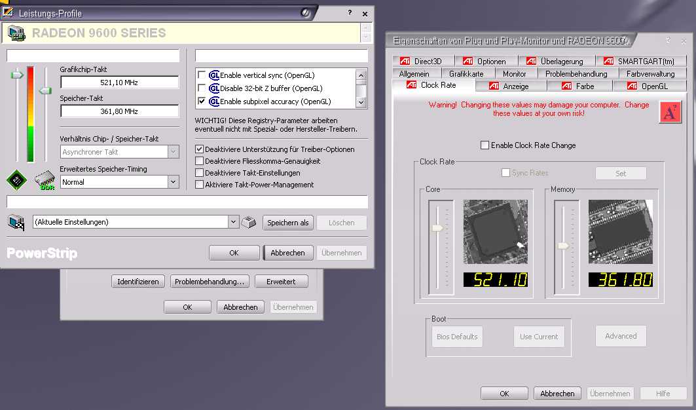
Task: Switch to the Optionen tab
Action: click(486, 62)
